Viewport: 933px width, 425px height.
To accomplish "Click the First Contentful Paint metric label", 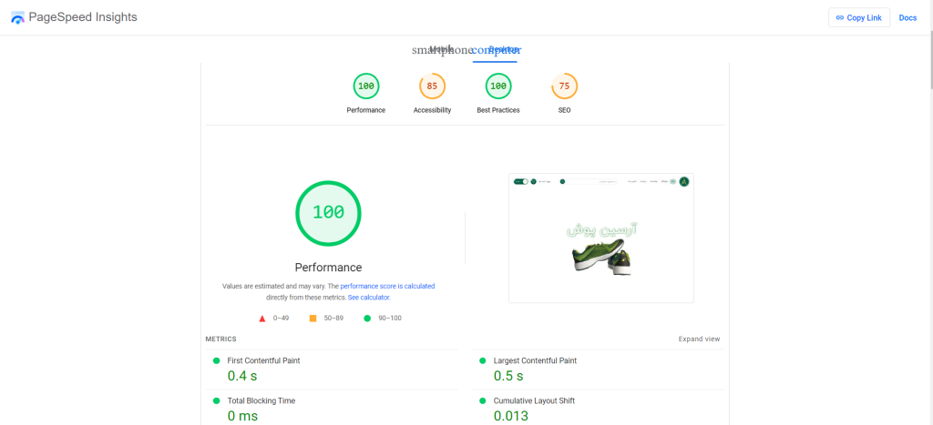I will (263, 360).
